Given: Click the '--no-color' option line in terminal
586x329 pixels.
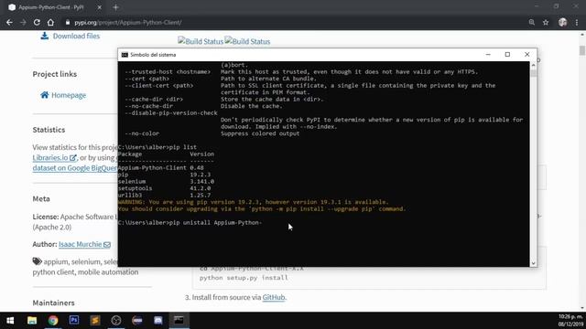Looking at the screenshot, I should pos(212,133).
